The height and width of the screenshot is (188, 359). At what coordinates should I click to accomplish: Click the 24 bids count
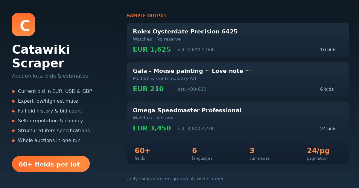(x=328, y=129)
